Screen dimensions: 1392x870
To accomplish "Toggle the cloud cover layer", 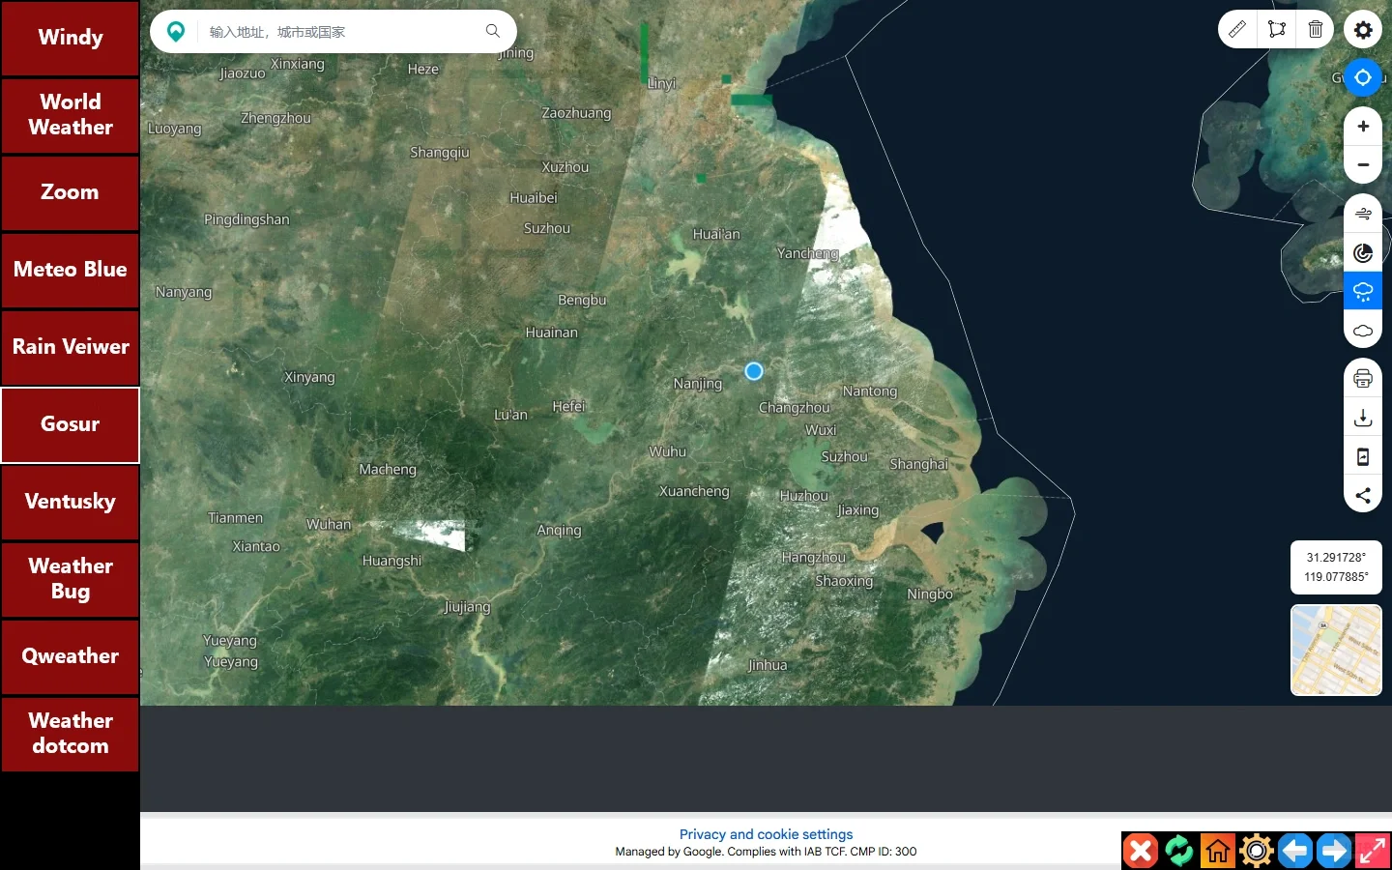I will [1363, 330].
